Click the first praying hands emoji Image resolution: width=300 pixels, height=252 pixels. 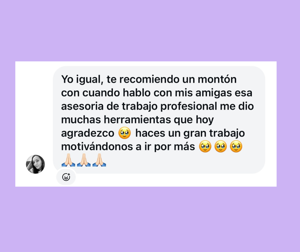click(x=68, y=160)
